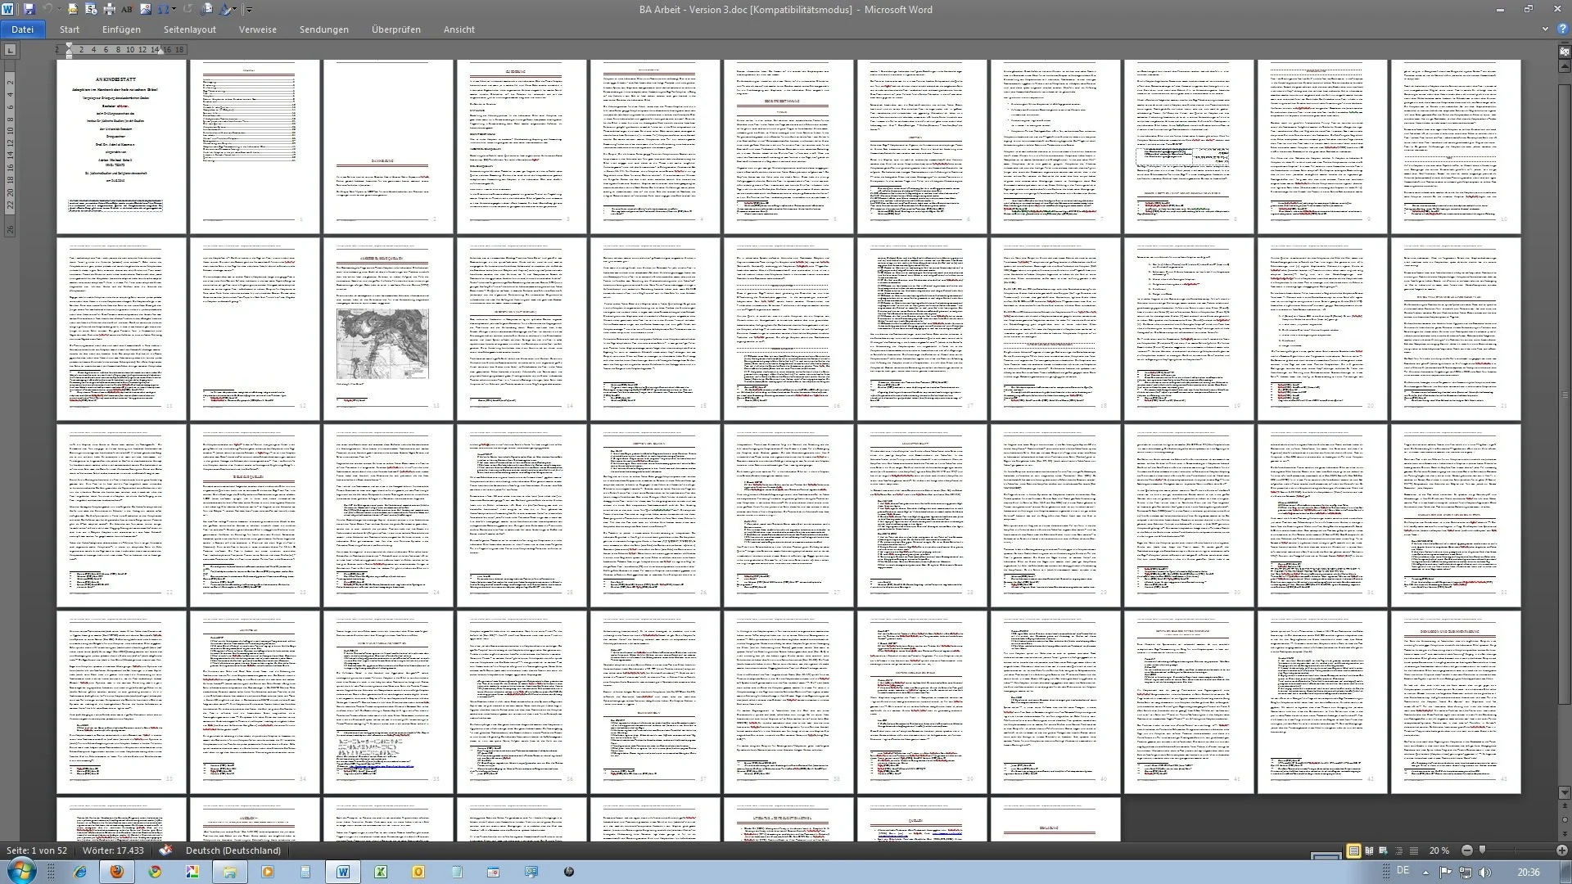Click the insert picture icon in toolbar
Screen dimensions: 1572x884
coord(146,9)
